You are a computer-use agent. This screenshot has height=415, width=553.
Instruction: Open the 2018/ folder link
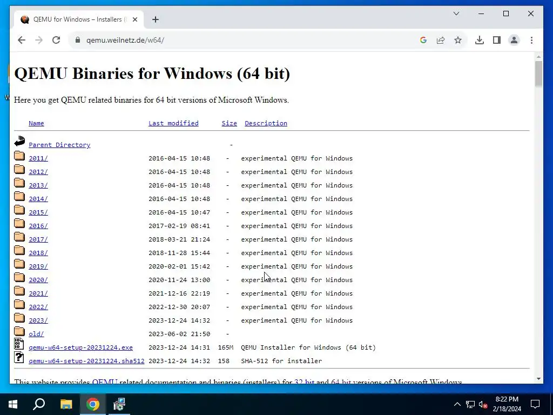pyautogui.click(x=38, y=253)
